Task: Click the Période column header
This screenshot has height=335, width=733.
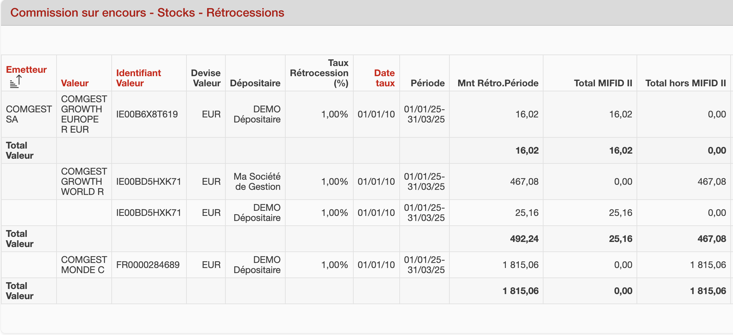Action: point(427,83)
